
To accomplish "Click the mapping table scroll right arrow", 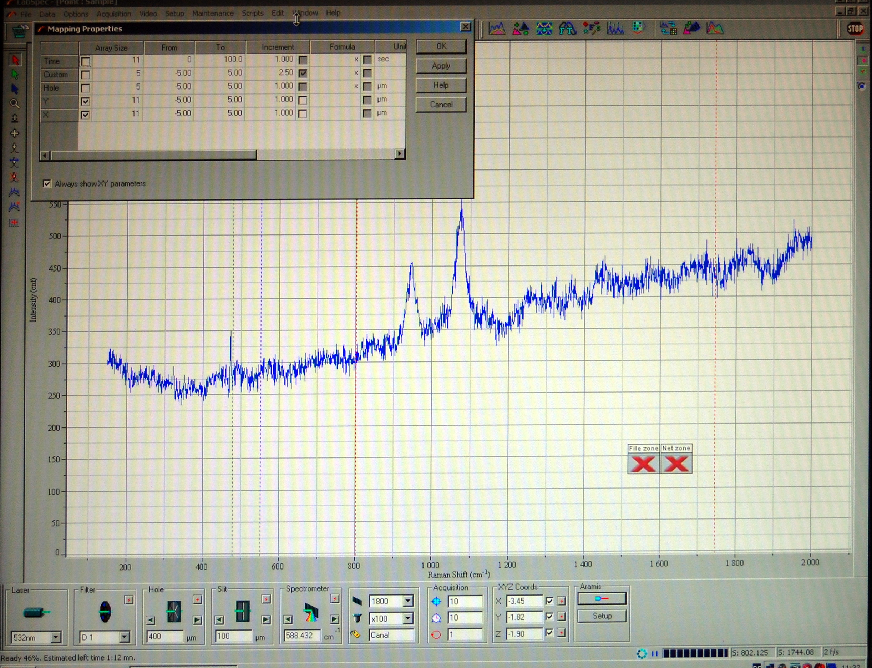I will 400,154.
